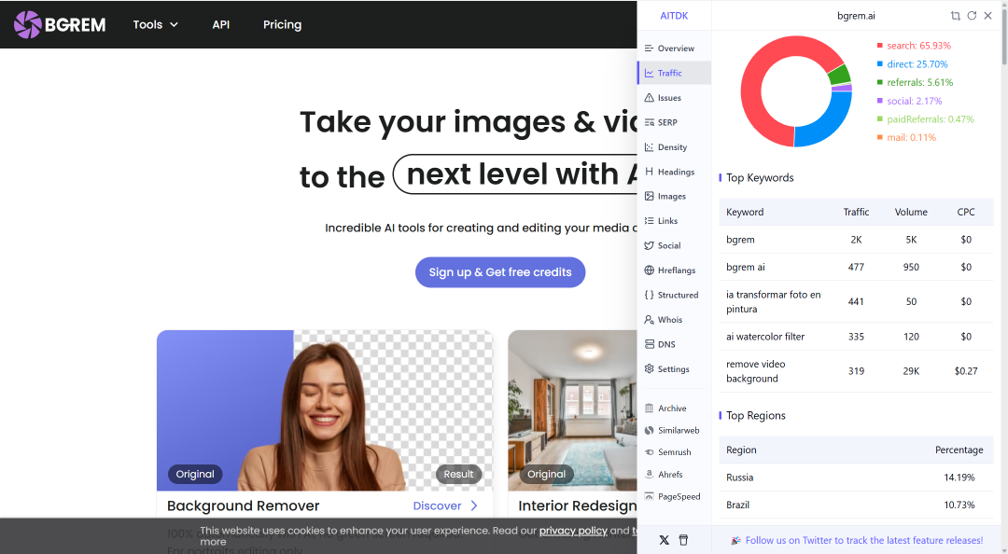Click the crop icon in panel header
This screenshot has height=554, width=1008.
tap(956, 16)
